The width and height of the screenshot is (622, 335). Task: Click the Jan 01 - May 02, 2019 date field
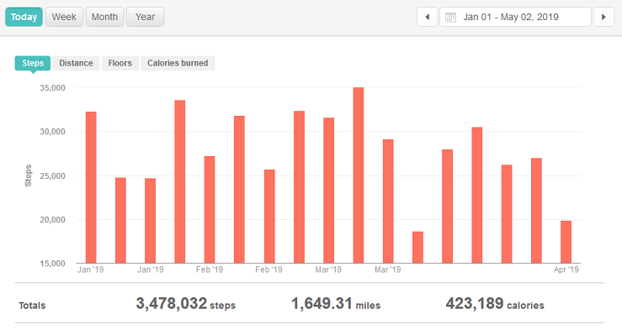point(515,17)
